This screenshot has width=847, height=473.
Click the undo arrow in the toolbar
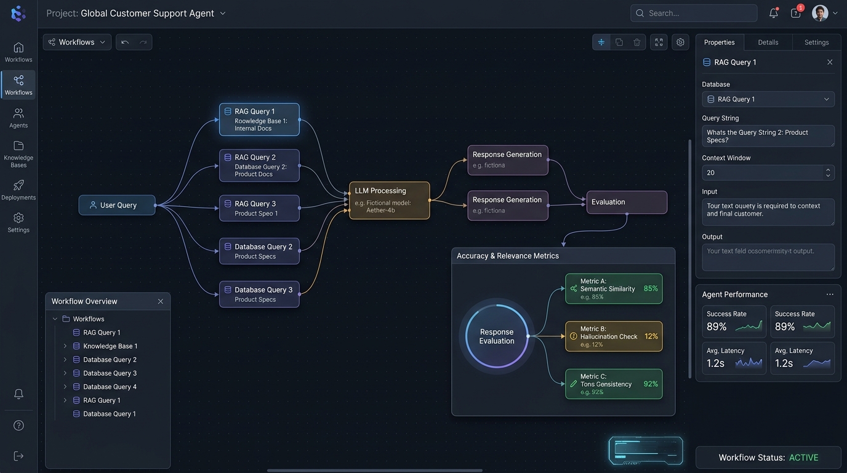point(125,42)
